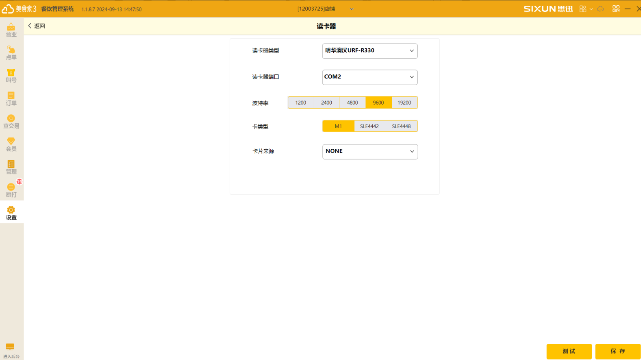Screen dimensions: 641x360
Task: Open the 卡片来源 NONE dropdown
Action: [370, 151]
